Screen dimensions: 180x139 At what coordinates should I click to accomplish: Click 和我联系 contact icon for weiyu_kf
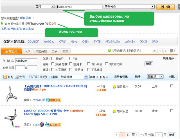point(53,100)
